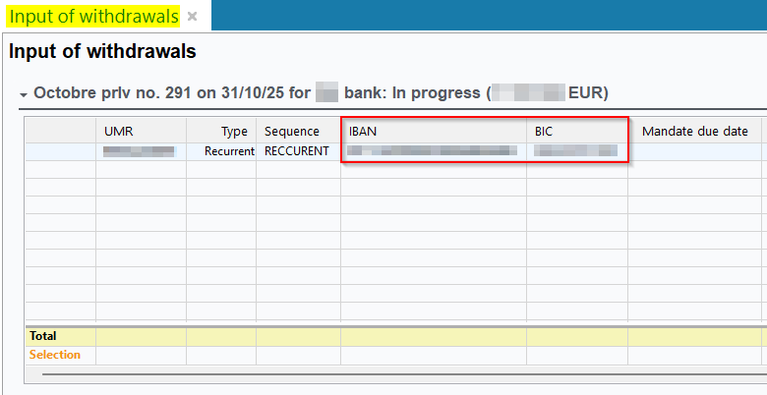Click the horizontal scrollbar below the table
The image size is (767, 395).
coord(393,373)
